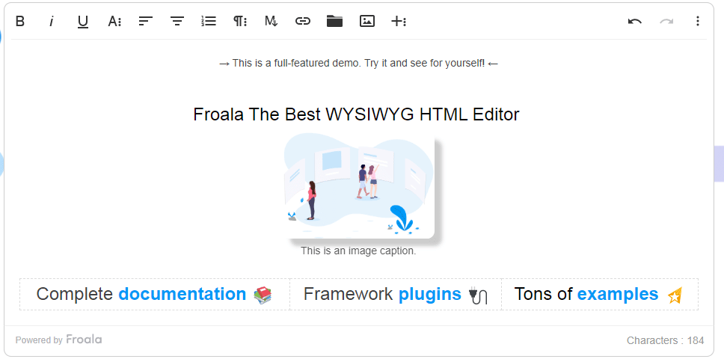Screen dimensions: 724x359
Task: Insert a link using the chain icon
Action: (303, 21)
